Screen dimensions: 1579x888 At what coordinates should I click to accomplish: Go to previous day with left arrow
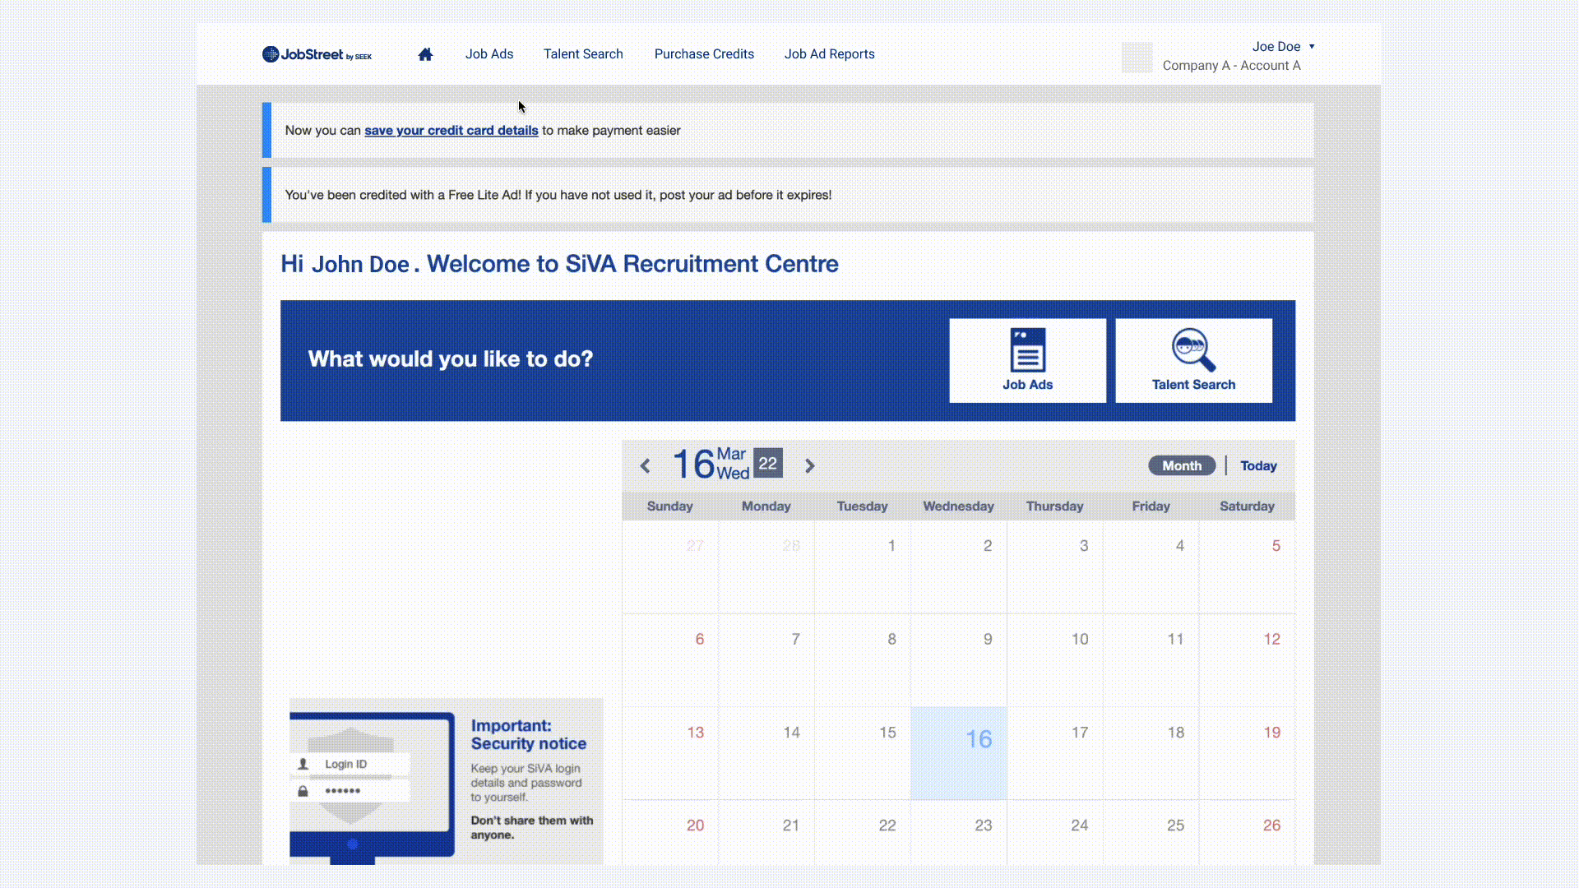coord(646,466)
